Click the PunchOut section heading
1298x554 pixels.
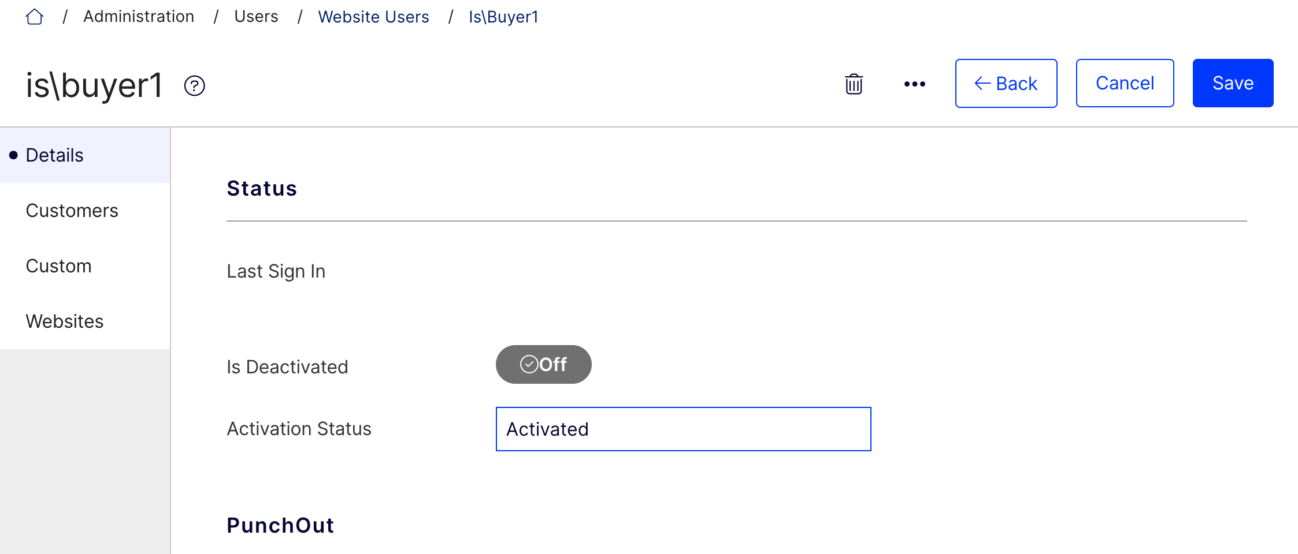pos(280,526)
